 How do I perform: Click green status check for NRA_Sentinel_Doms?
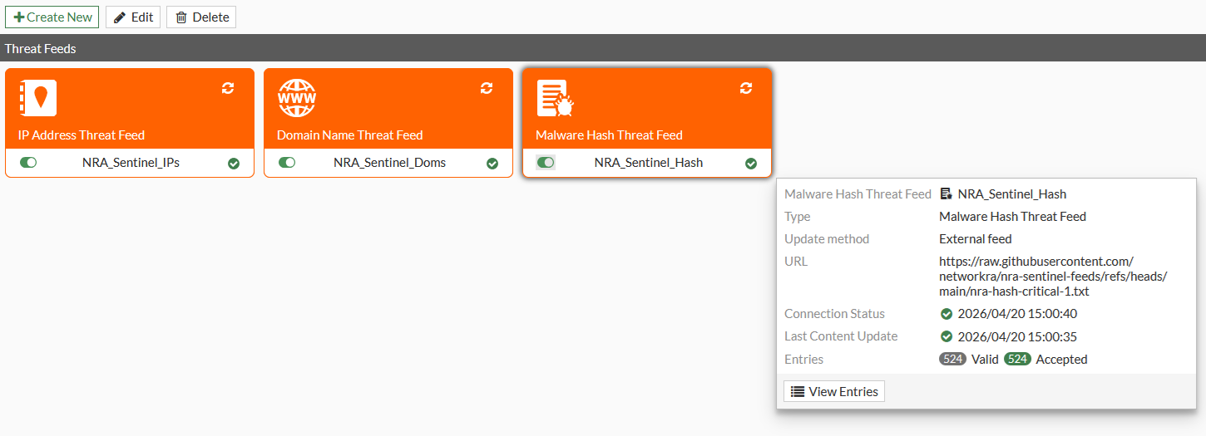[x=492, y=164]
